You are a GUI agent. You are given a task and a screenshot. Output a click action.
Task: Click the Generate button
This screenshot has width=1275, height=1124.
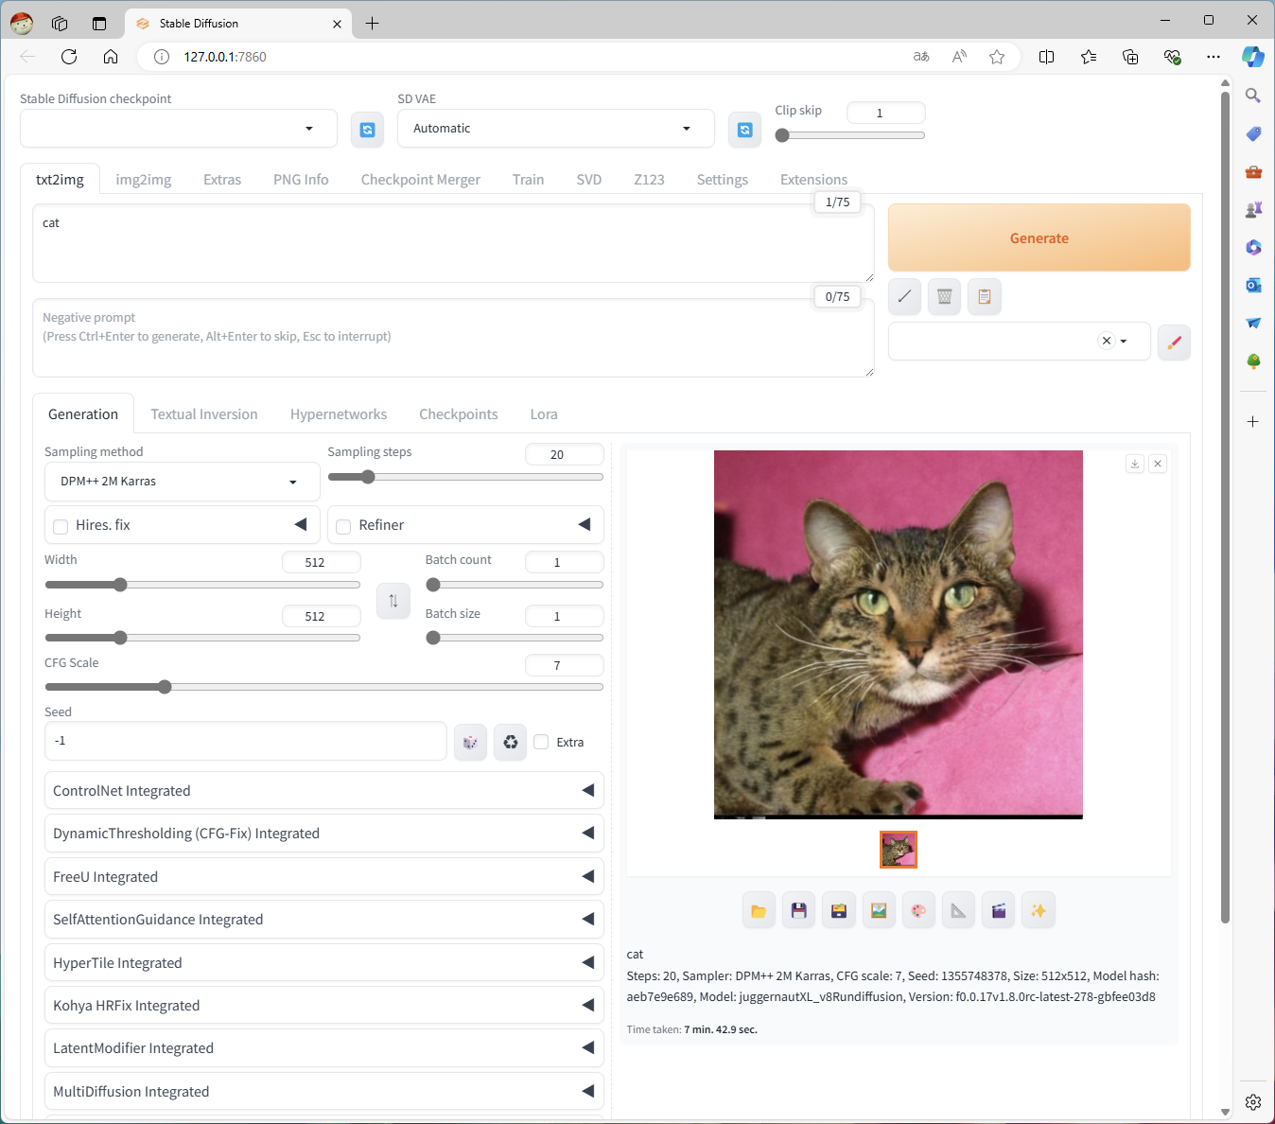pyautogui.click(x=1039, y=238)
